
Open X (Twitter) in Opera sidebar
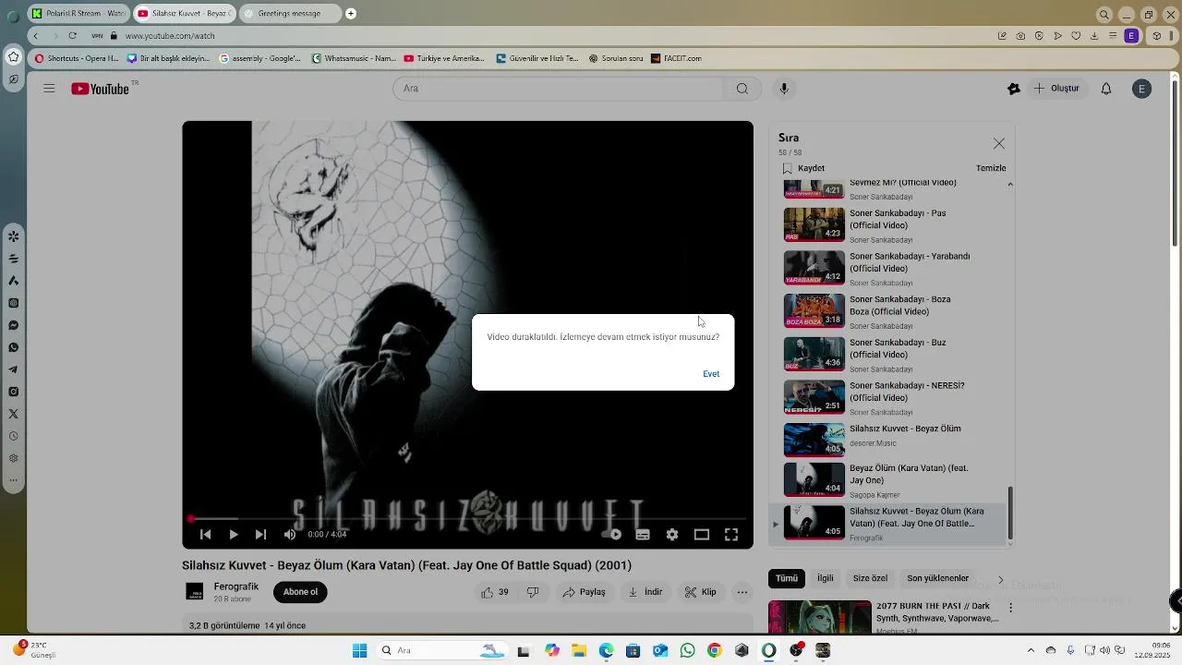[14, 414]
